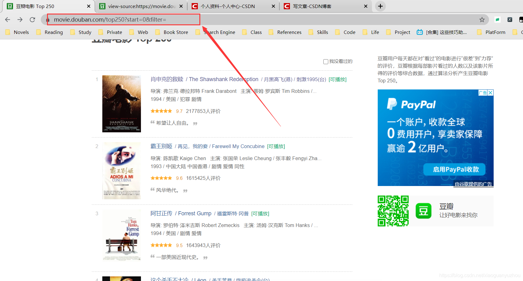Click the star rating for 肖申克的救赎
Screen dimensions: 523x281
point(161,111)
